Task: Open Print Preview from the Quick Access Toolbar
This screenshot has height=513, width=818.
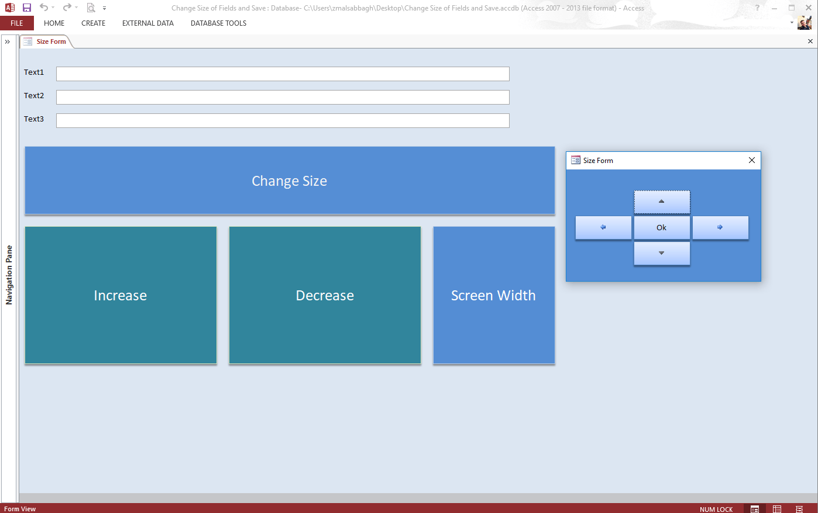Action: click(91, 8)
